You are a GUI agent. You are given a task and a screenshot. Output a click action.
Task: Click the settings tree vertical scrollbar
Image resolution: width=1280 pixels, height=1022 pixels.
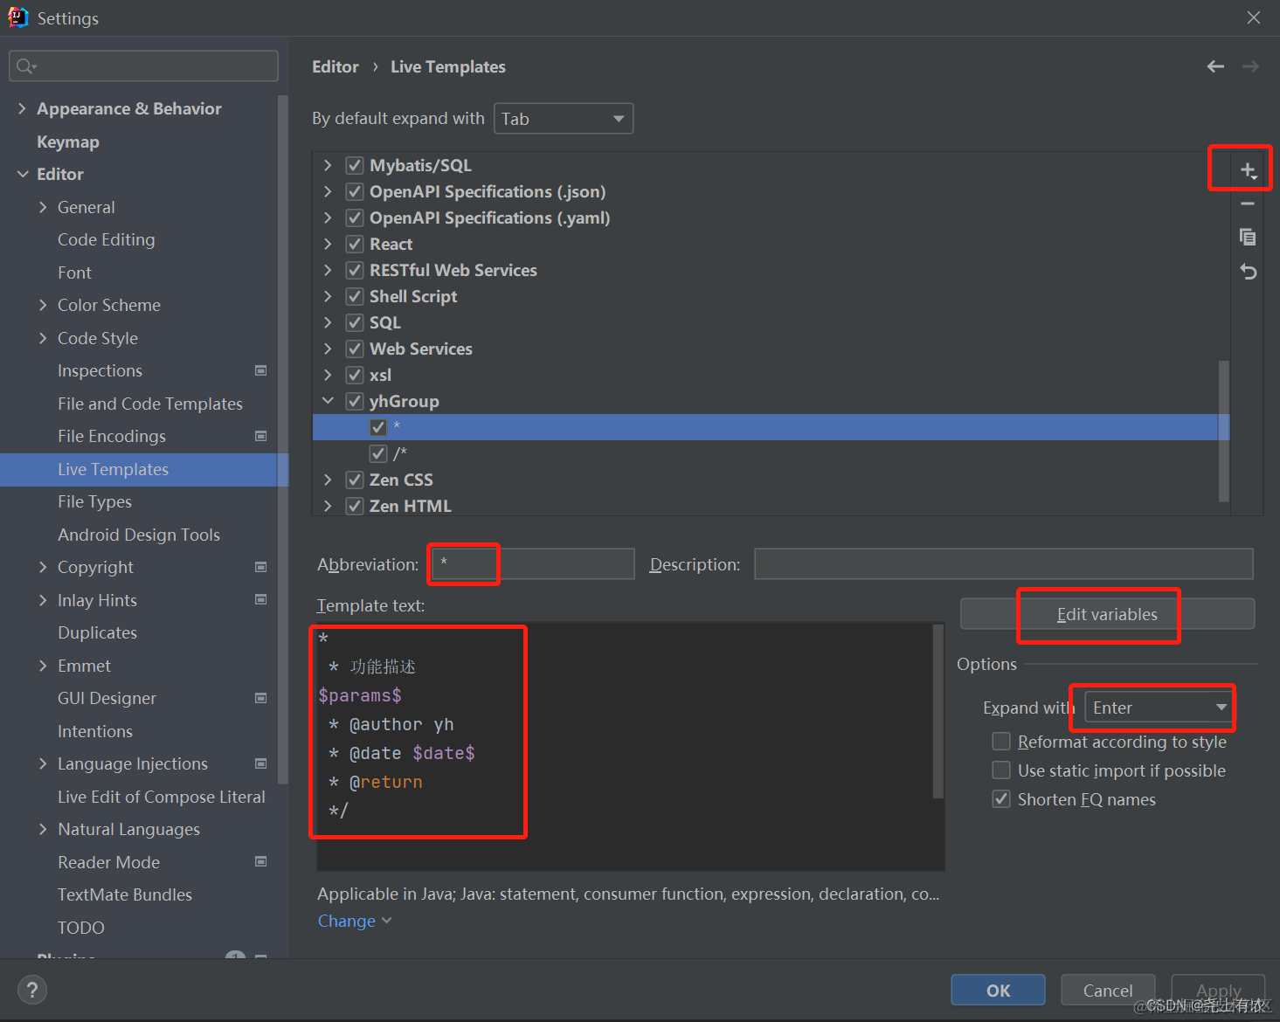(x=282, y=439)
